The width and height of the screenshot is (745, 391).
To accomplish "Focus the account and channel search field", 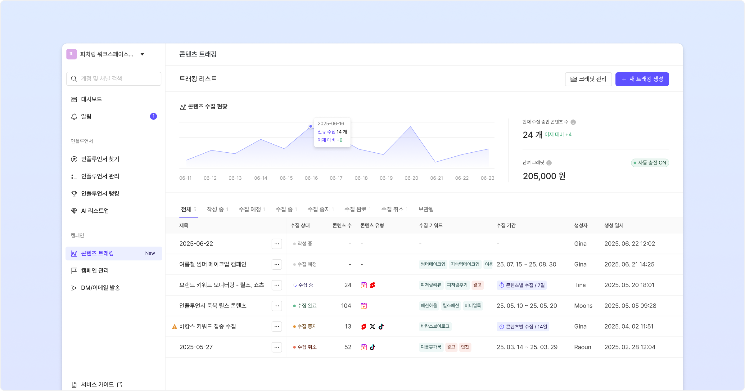I will [x=118, y=79].
